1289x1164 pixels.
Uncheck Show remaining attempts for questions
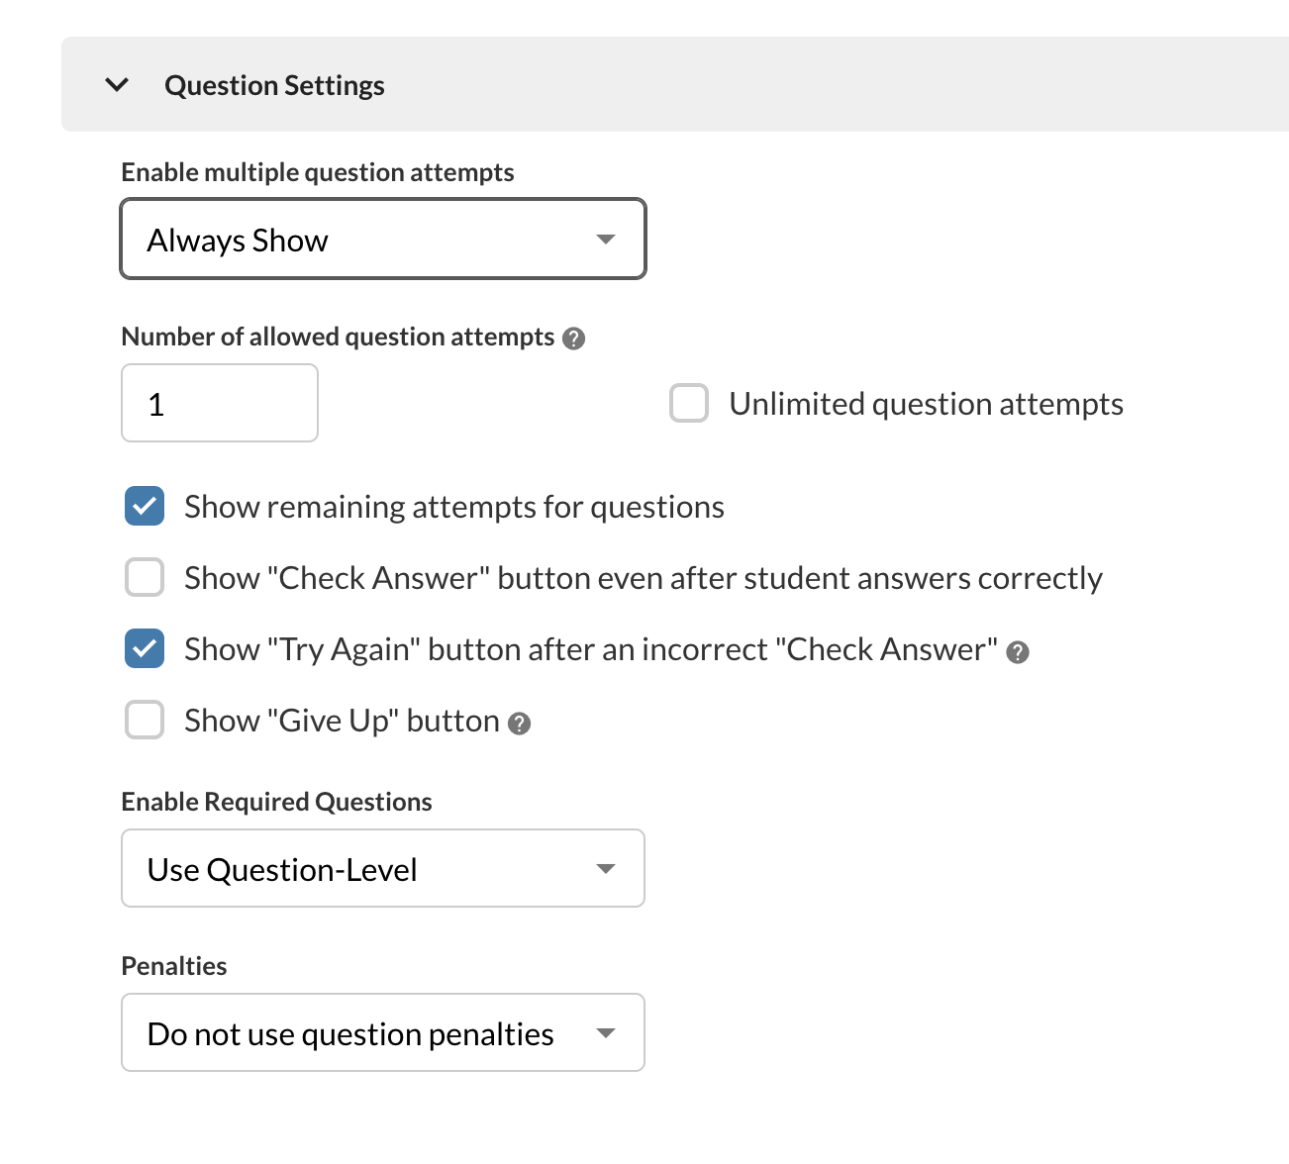pyautogui.click(x=145, y=507)
